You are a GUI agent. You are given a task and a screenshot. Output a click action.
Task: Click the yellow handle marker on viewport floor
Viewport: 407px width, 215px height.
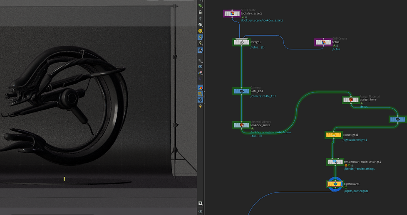pyautogui.click(x=65, y=179)
